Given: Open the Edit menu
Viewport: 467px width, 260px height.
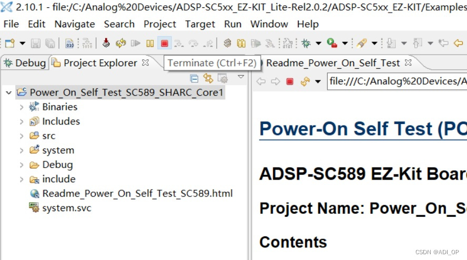Looking at the screenshot, I should pyautogui.click(x=36, y=24).
